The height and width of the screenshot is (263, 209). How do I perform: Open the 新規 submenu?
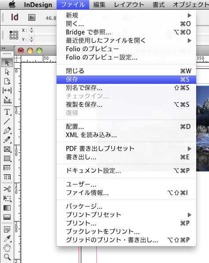coord(126,15)
